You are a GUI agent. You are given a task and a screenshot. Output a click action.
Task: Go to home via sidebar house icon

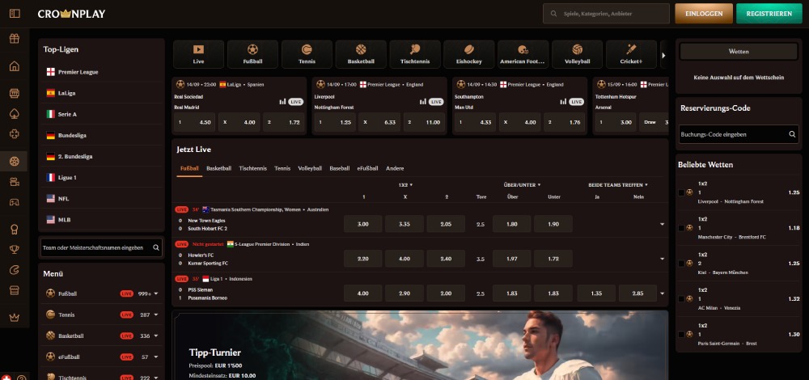tap(14, 66)
